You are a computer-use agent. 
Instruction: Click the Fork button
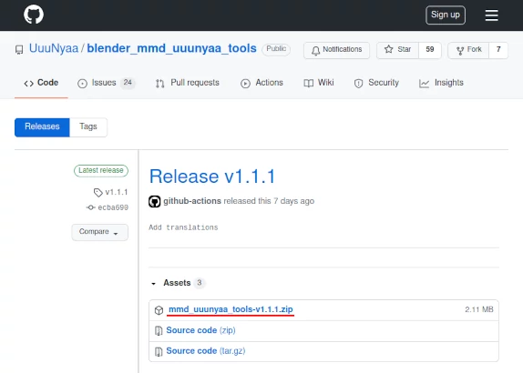[x=468, y=50]
